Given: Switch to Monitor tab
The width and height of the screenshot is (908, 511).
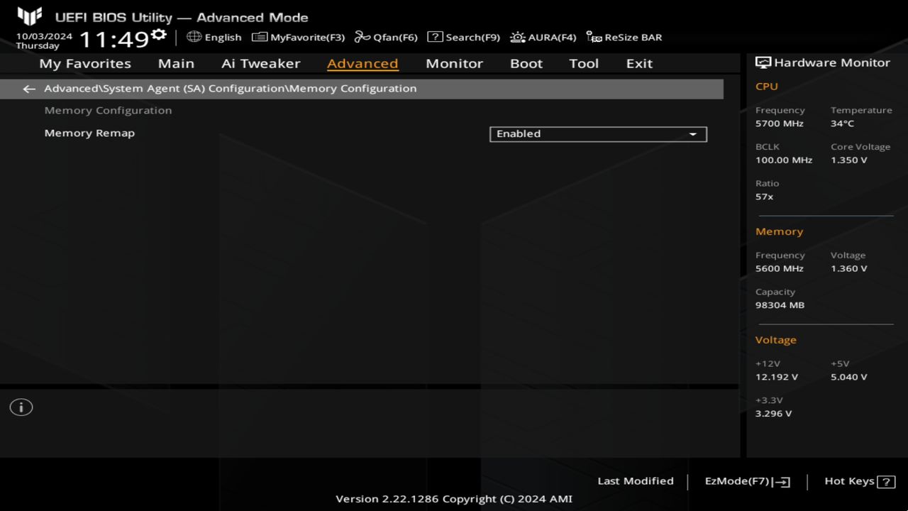Looking at the screenshot, I should (454, 63).
